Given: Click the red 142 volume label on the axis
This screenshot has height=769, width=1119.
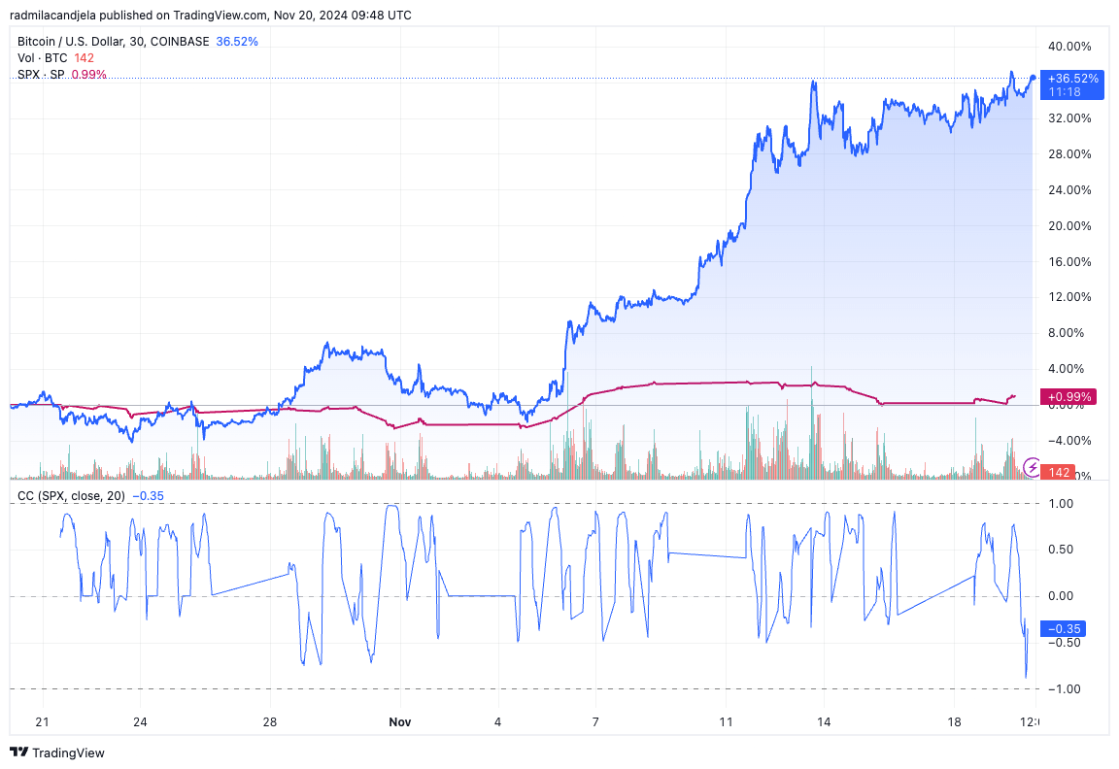Looking at the screenshot, I should (x=1059, y=472).
